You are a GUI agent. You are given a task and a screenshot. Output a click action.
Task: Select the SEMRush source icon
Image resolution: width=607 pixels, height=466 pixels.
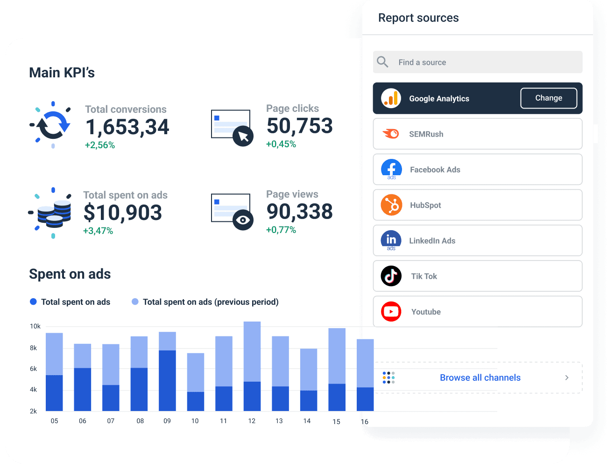click(391, 134)
